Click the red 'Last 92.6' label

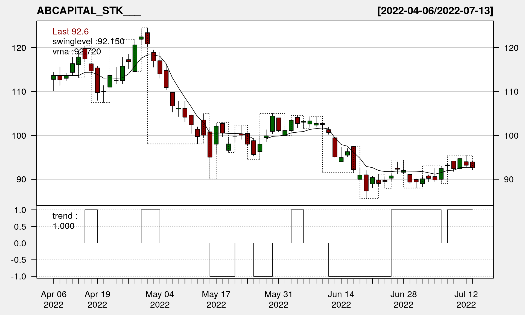coord(71,32)
